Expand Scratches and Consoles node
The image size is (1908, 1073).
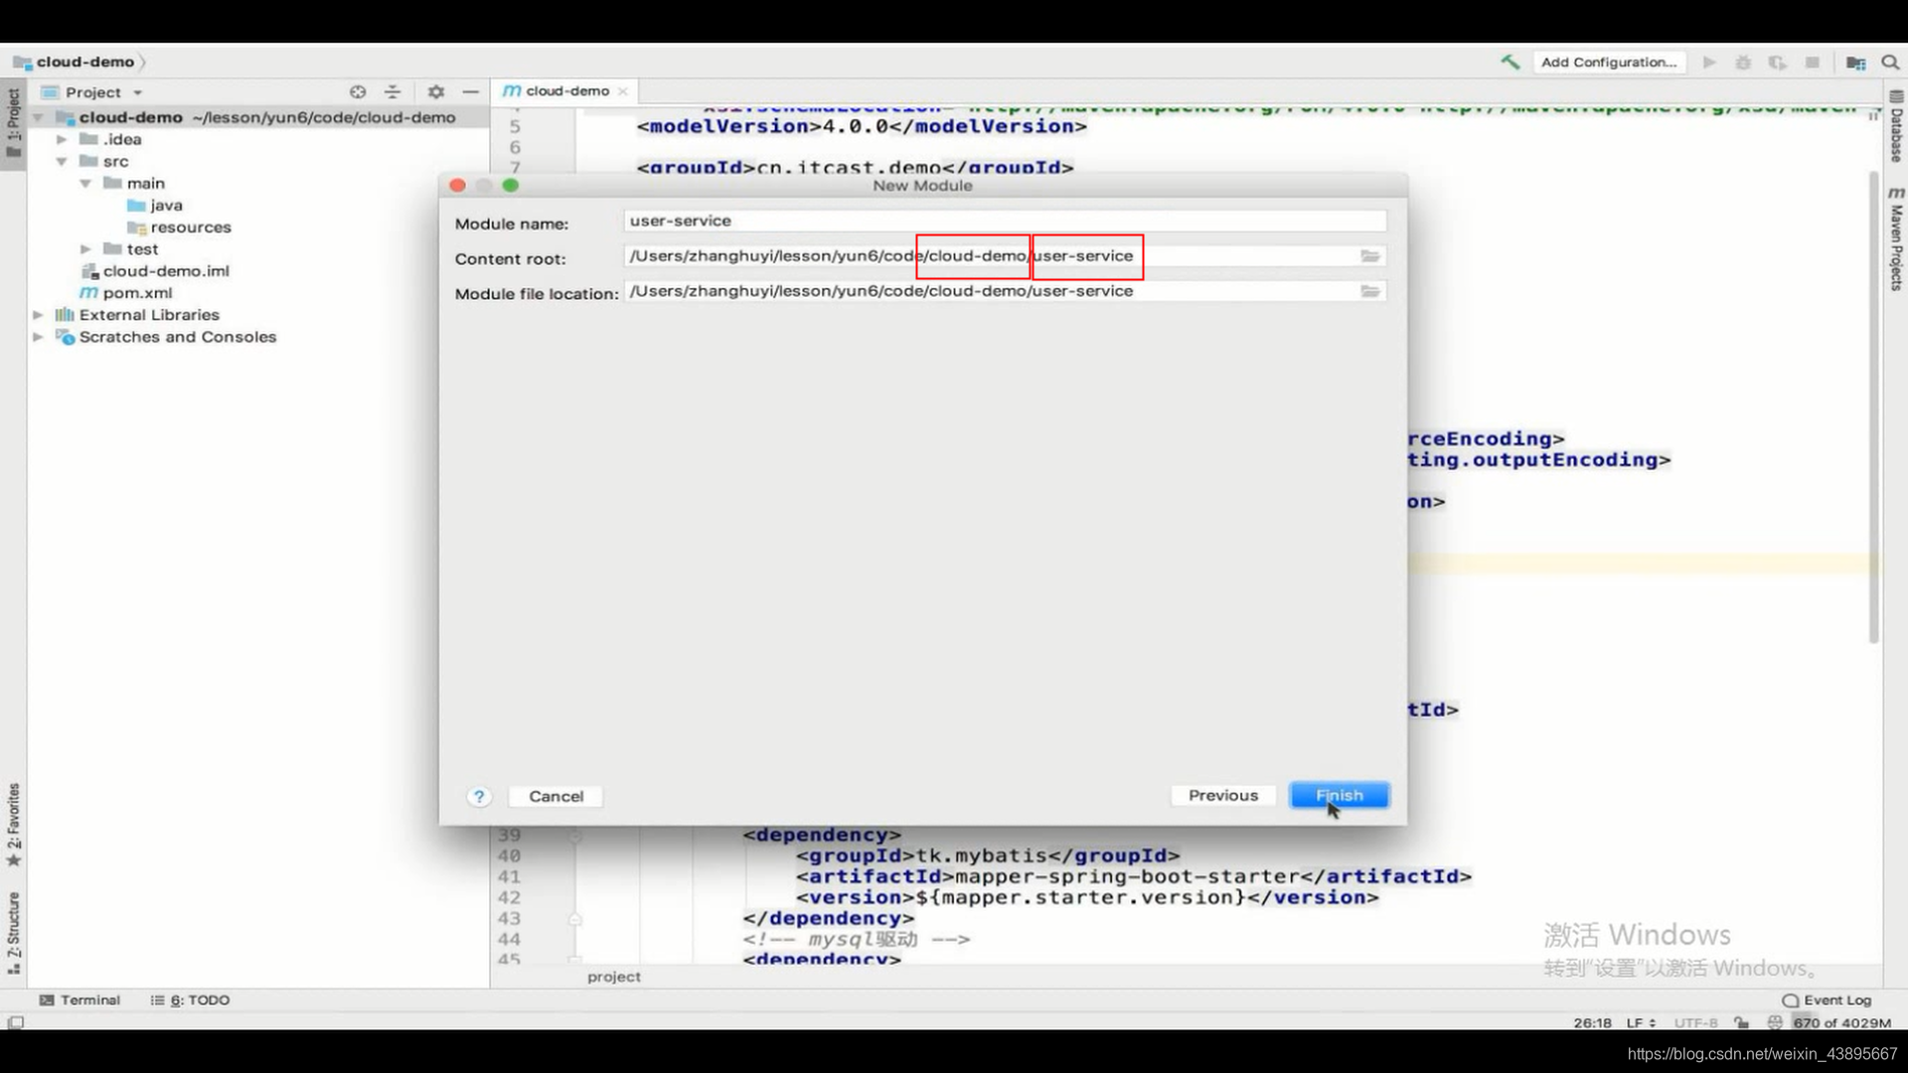click(x=38, y=337)
